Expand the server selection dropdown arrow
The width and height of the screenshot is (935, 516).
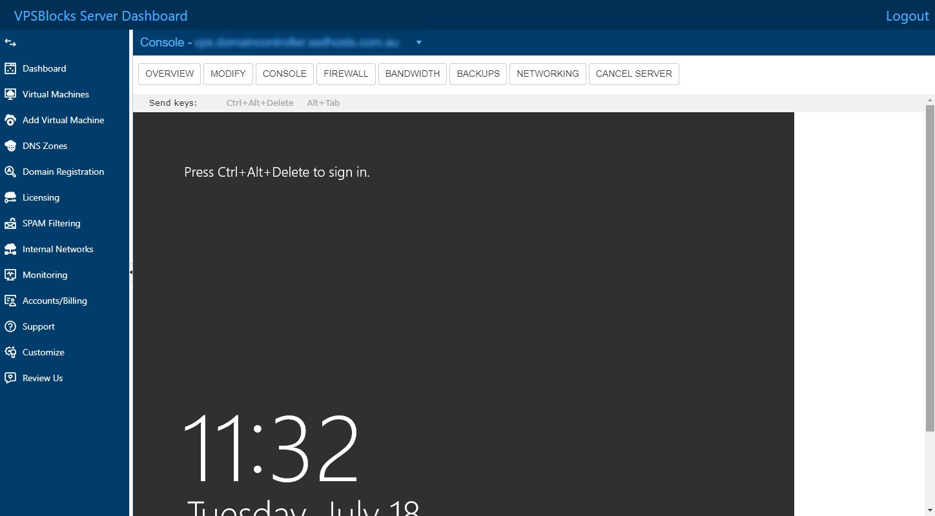(418, 43)
